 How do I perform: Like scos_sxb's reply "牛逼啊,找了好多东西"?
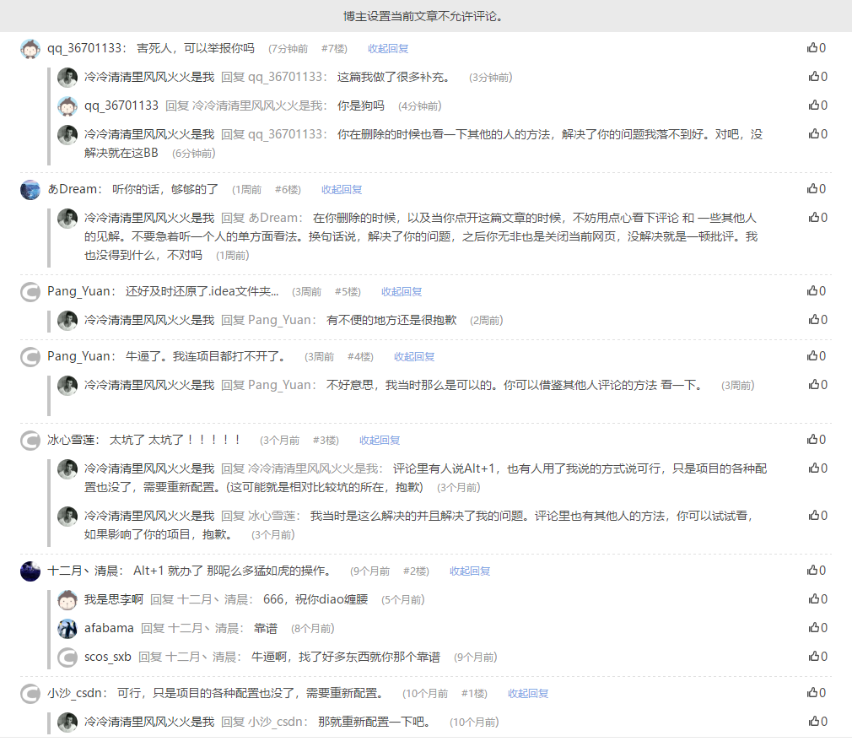[x=817, y=657]
